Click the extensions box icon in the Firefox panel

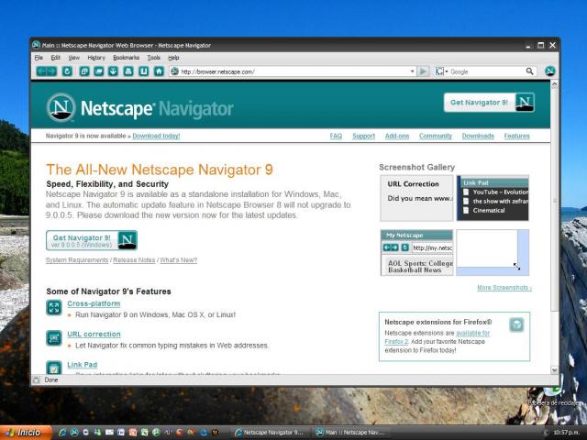(516, 324)
